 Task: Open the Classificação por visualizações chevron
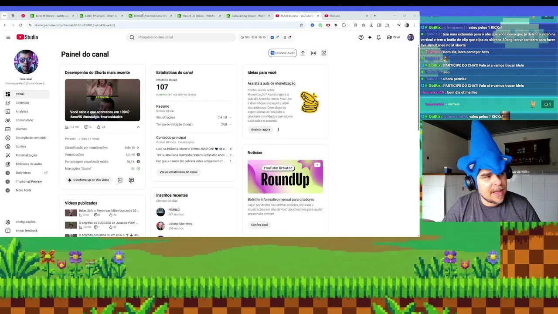[x=138, y=148]
